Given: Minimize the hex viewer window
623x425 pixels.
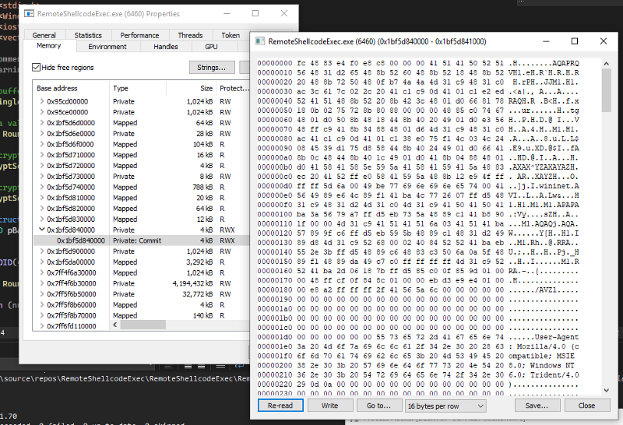Looking at the screenshot, I should pyautogui.click(x=547, y=41).
